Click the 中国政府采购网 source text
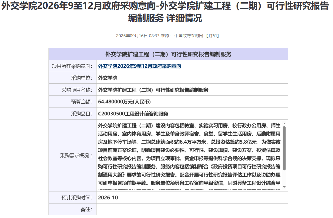Viewport: 333px width, 218px height. [189, 36]
